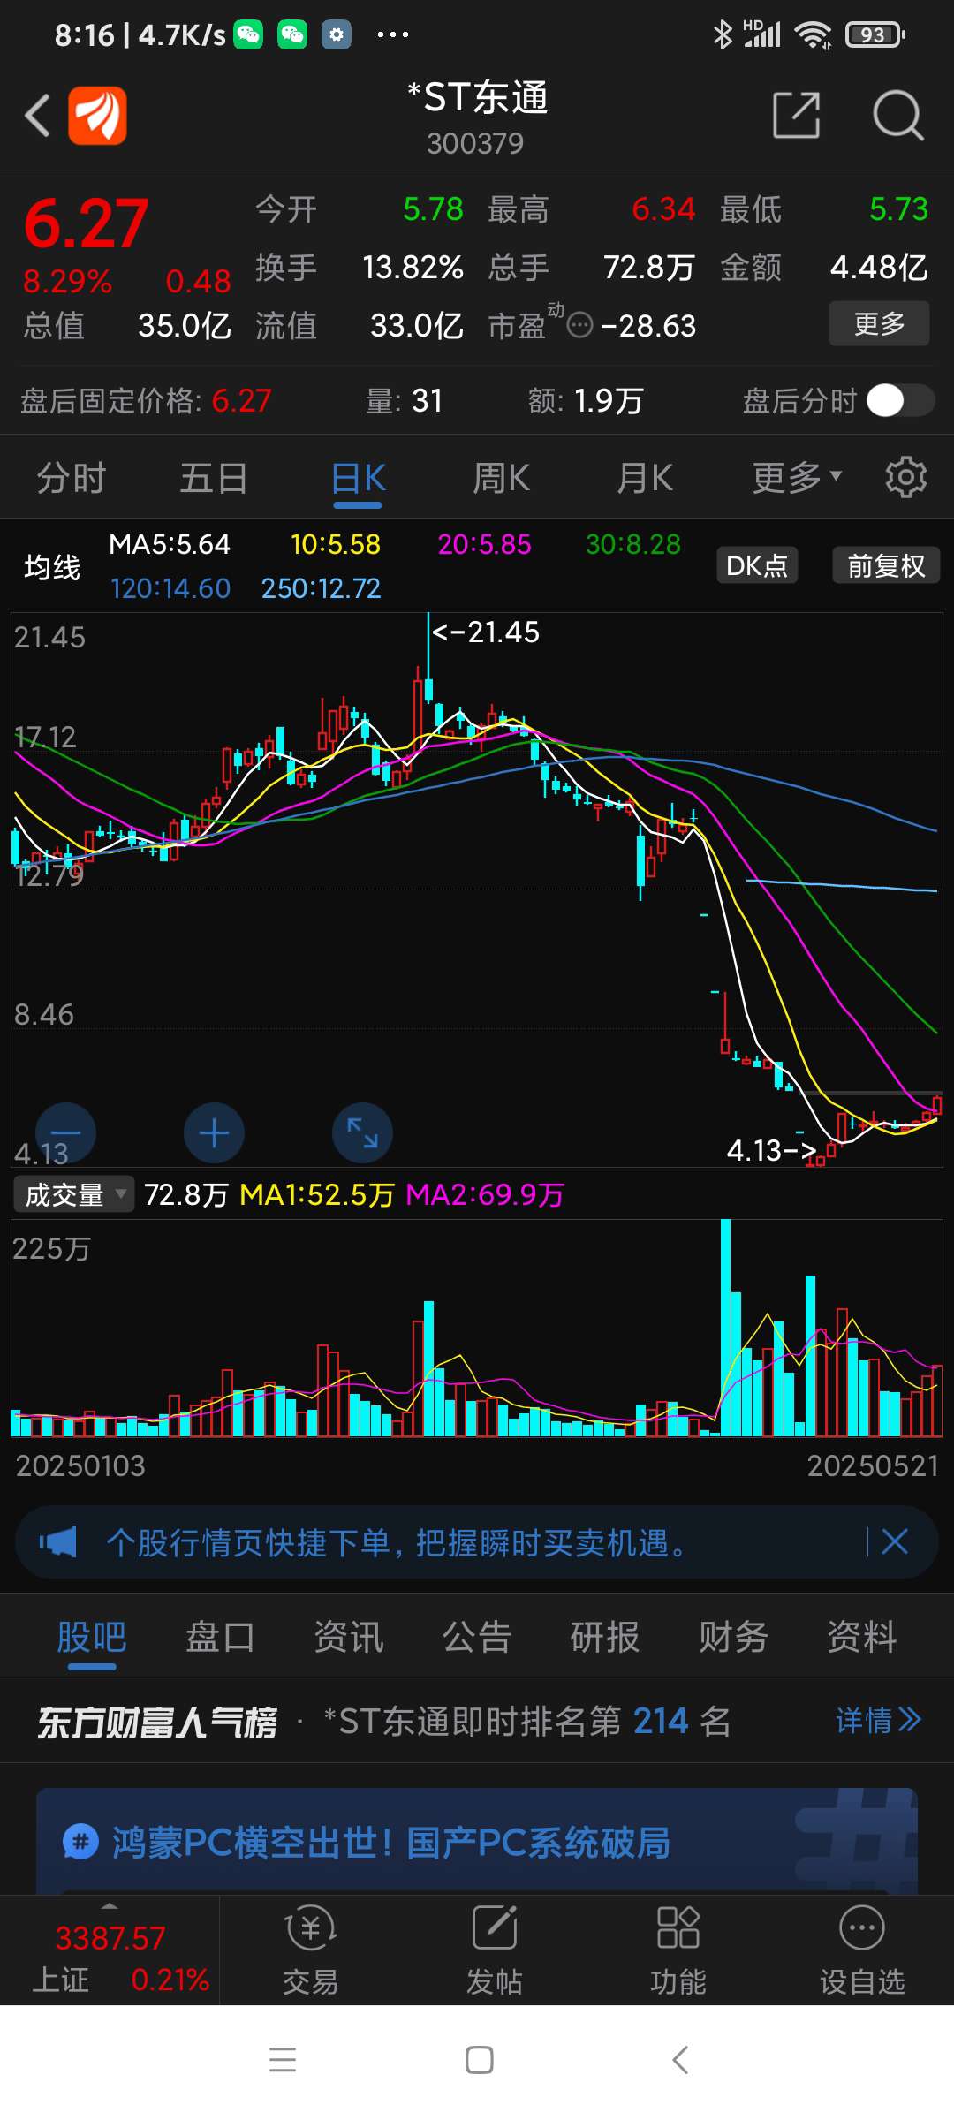Tap the grey 更多 quote details button
954x2120 pixels.
click(879, 323)
